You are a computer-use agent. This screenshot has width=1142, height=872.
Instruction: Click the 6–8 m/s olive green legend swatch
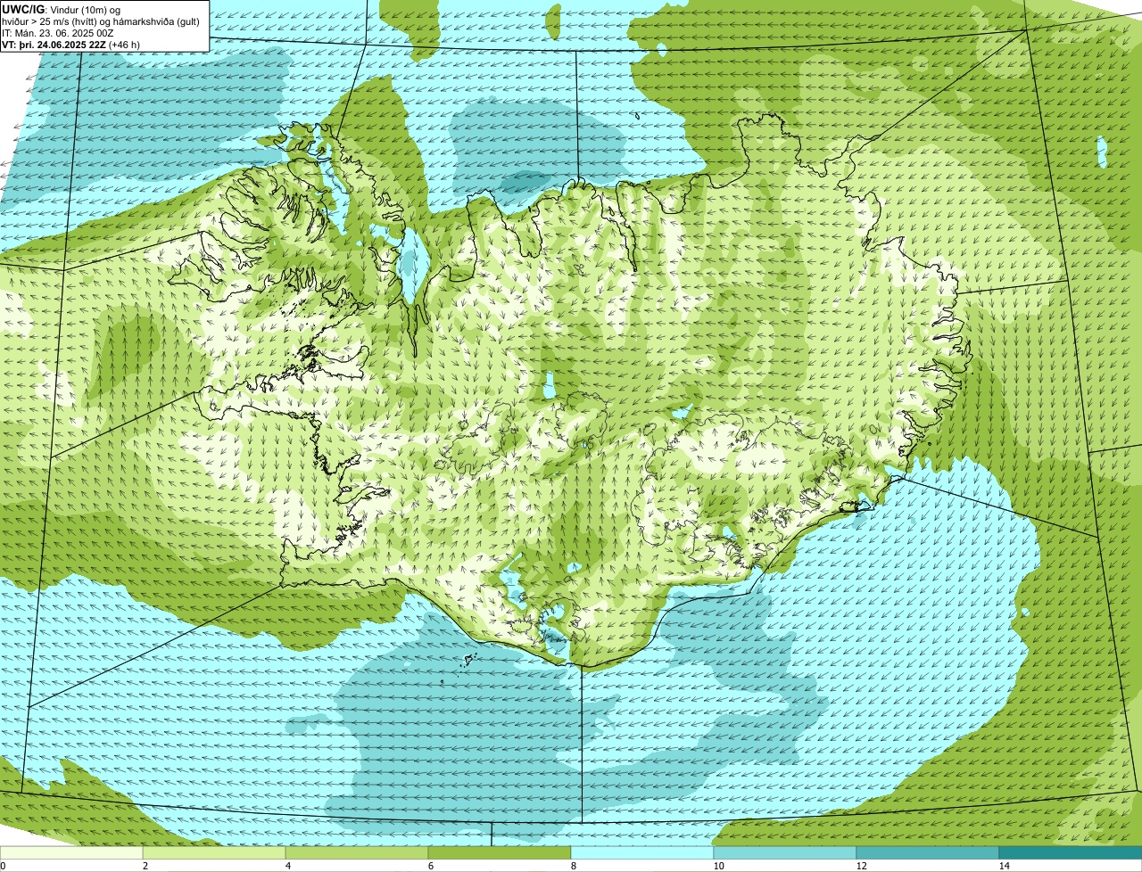(500, 852)
